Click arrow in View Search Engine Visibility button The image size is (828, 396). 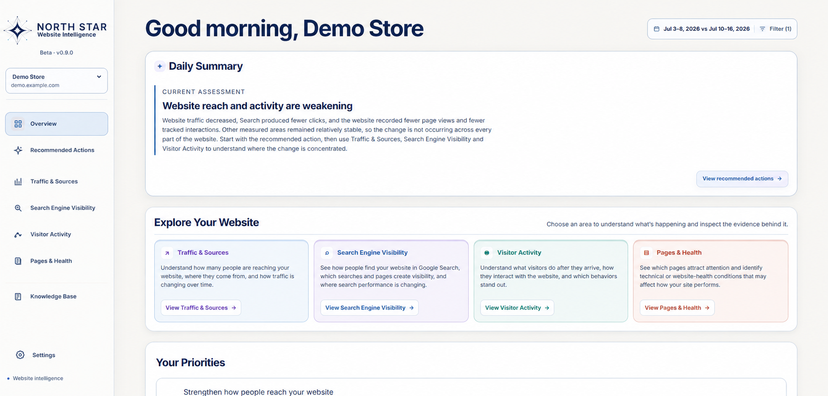coord(411,308)
